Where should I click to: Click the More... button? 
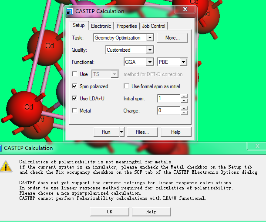point(172,38)
